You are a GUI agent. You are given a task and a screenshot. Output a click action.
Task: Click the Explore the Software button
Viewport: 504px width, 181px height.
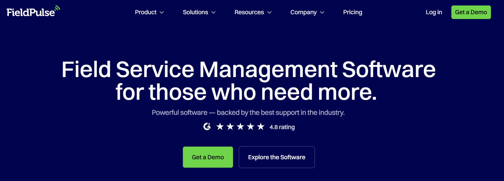pos(277,157)
